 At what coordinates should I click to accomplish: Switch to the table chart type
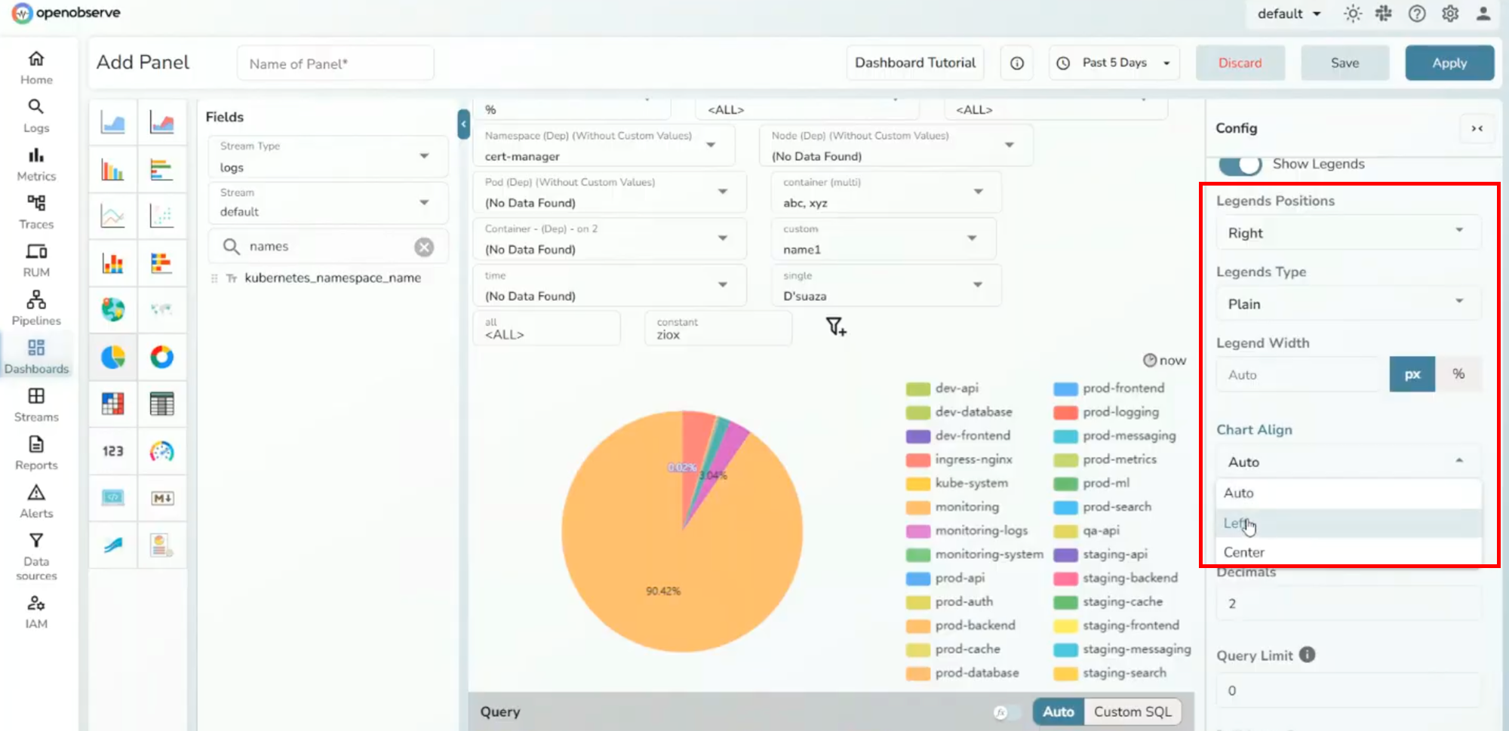click(162, 404)
